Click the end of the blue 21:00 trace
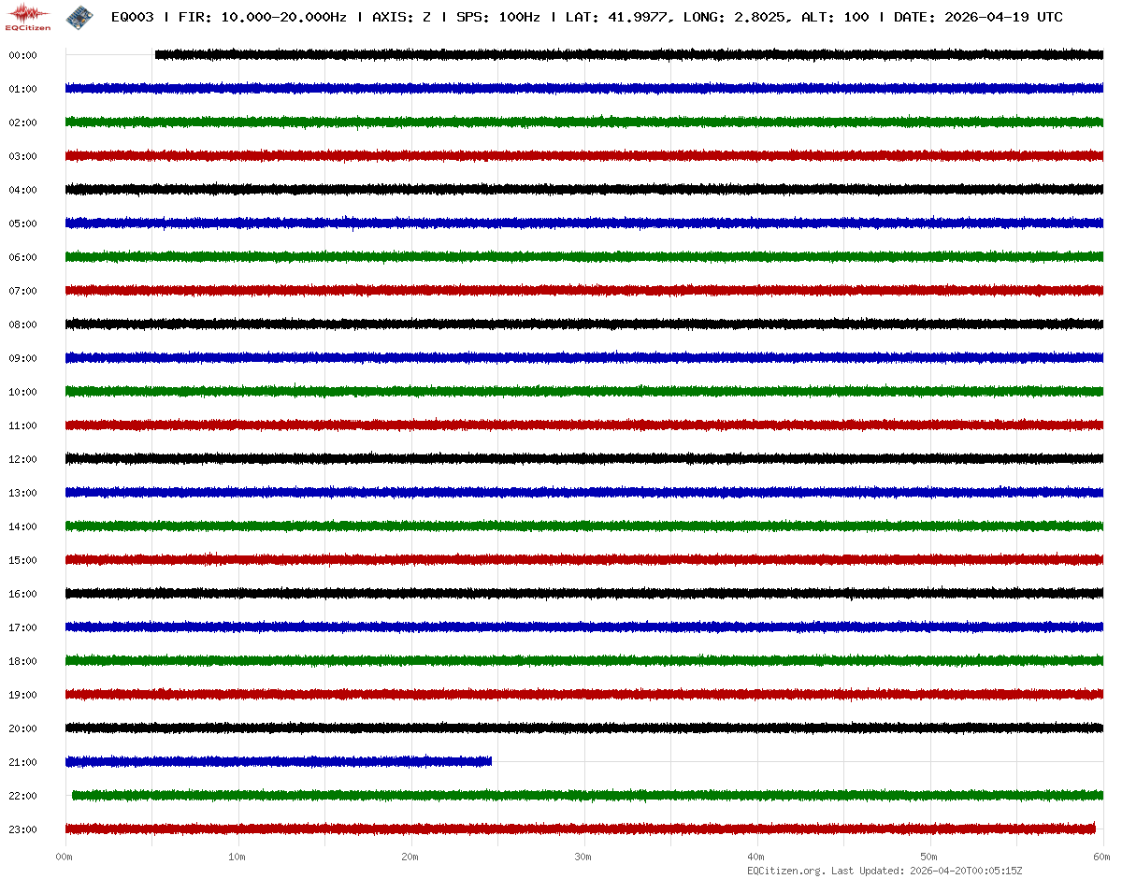1122x879 pixels. tap(490, 761)
